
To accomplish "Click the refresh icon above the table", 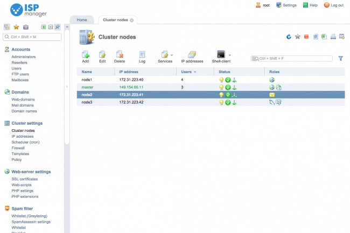I will (289, 37).
